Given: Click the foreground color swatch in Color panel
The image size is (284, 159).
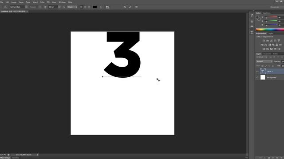Looking at the screenshot, I should pos(257,18).
